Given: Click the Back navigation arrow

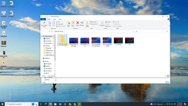Looking at the screenshot, I should pyautogui.click(x=42, y=32).
